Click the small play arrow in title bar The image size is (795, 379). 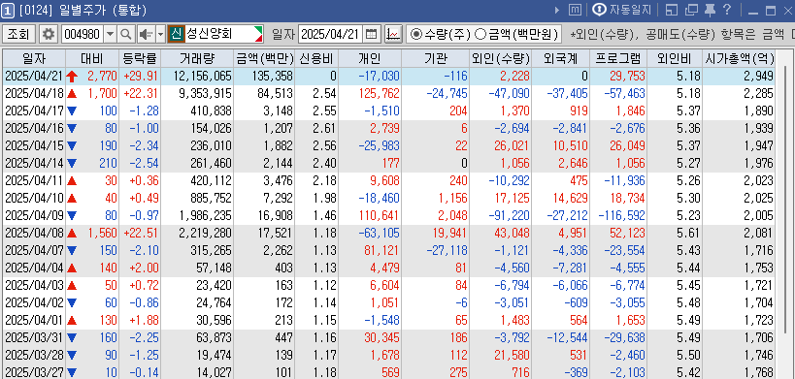pyautogui.click(x=557, y=10)
